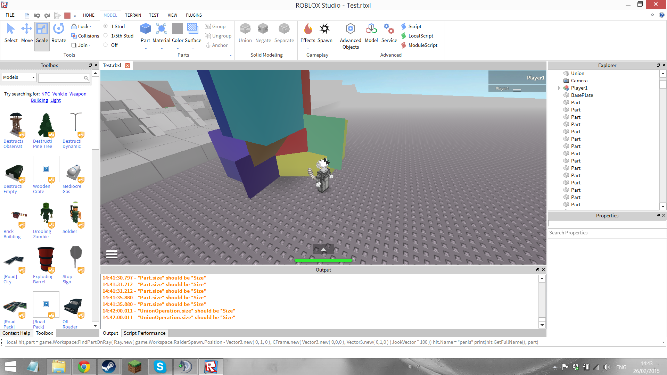Image resolution: width=667 pixels, height=375 pixels.
Task: Select the Select tool arrow
Action: (x=11, y=33)
